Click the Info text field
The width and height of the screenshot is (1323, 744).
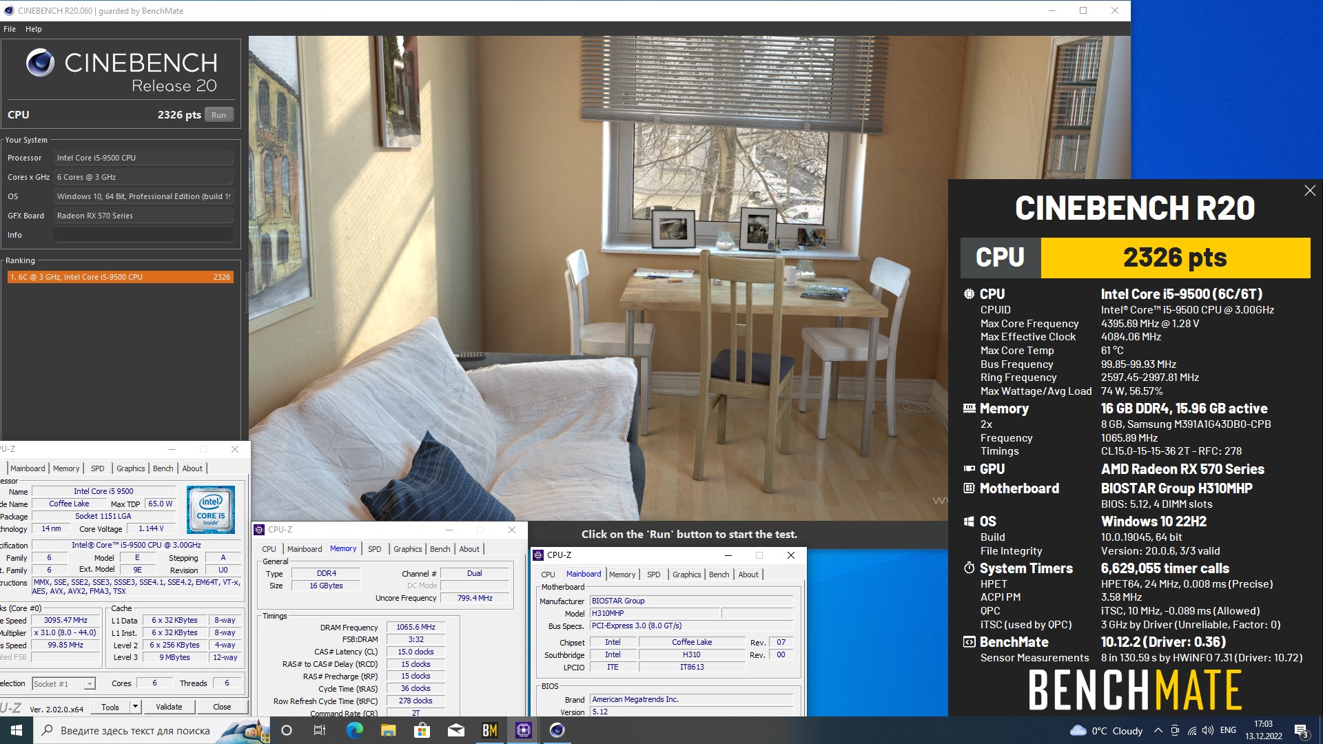tap(143, 235)
